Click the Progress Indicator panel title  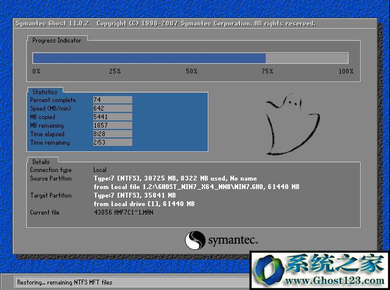(57, 40)
